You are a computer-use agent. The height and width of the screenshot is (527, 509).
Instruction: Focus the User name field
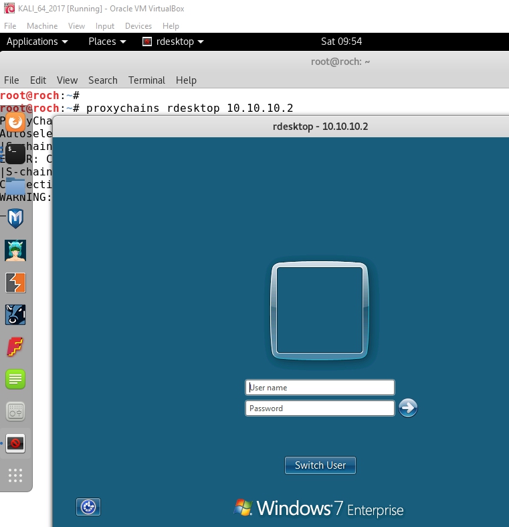(x=320, y=388)
